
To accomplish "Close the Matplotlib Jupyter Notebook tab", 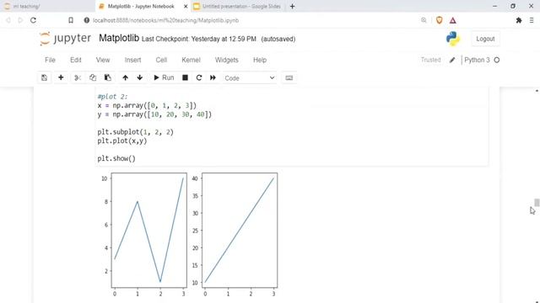I will tap(186, 6).
